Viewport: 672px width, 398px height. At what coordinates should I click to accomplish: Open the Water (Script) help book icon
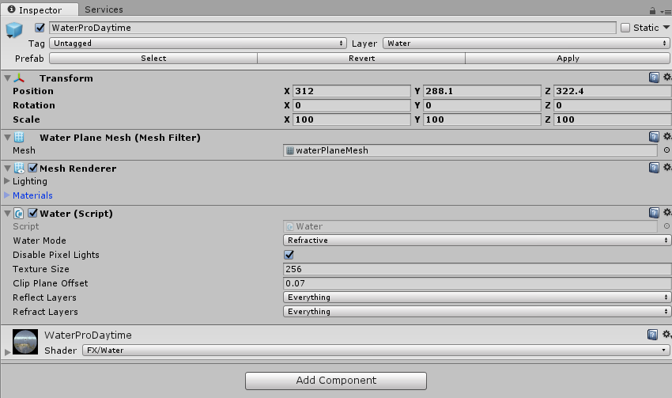[x=654, y=213]
